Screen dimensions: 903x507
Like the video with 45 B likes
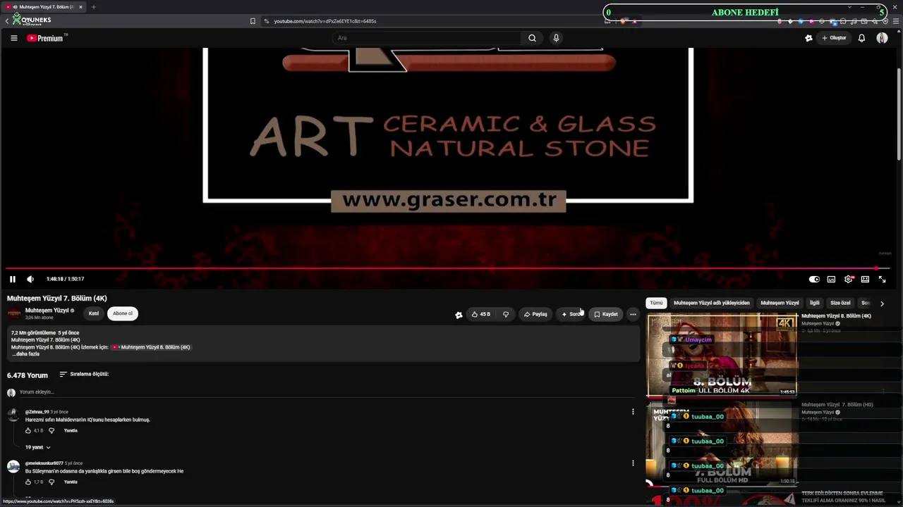click(x=481, y=314)
